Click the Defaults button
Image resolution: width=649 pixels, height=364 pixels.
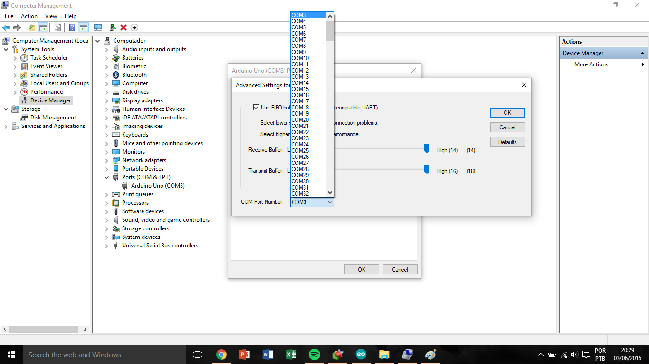[x=507, y=142]
